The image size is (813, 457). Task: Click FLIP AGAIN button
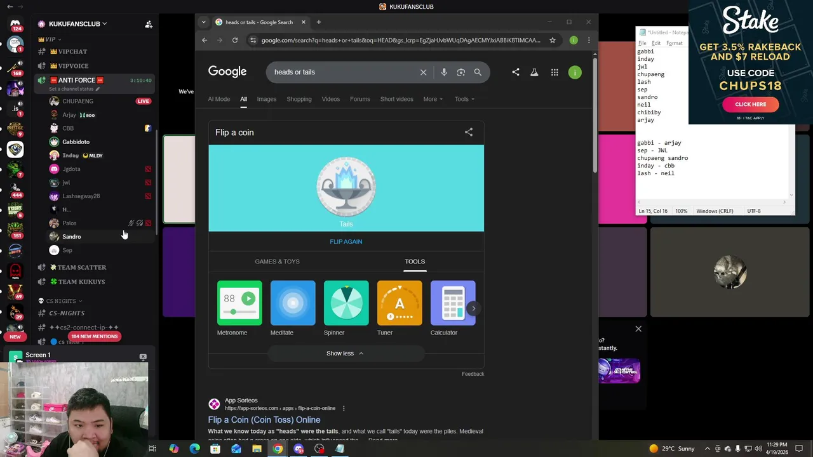(346, 241)
